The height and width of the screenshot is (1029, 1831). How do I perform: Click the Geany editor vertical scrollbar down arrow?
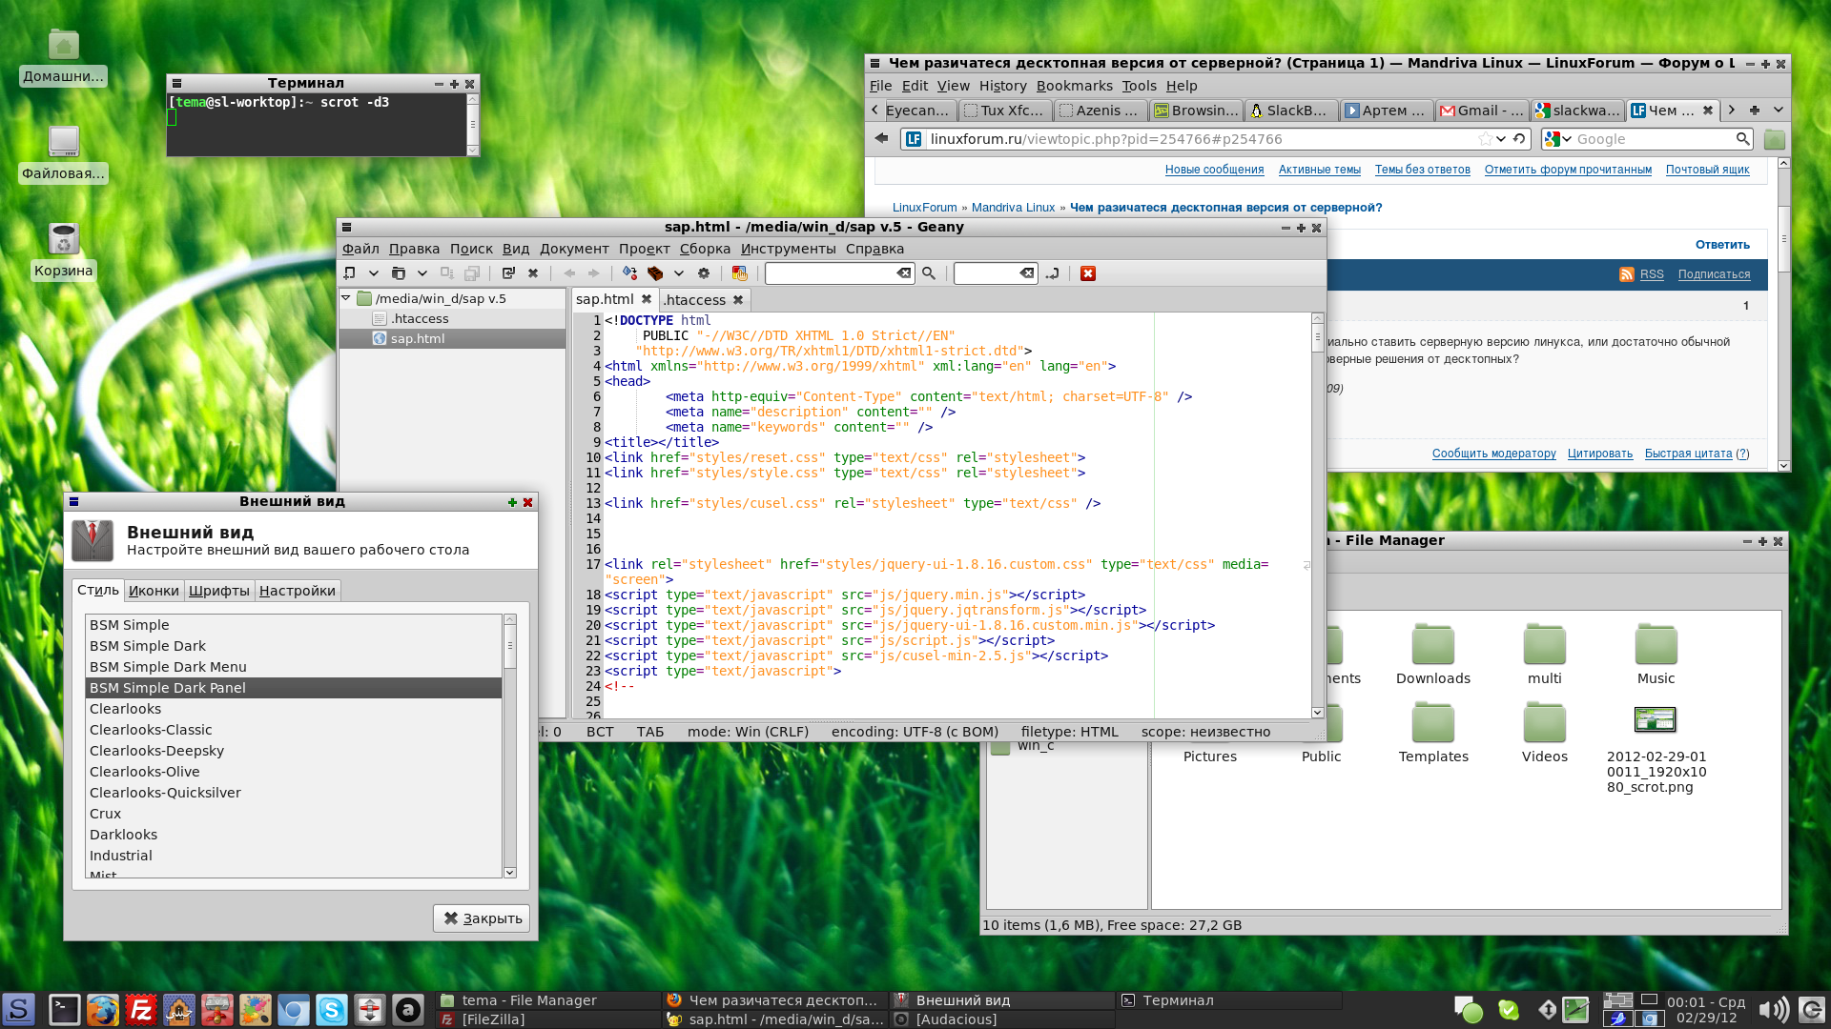pos(1317,712)
